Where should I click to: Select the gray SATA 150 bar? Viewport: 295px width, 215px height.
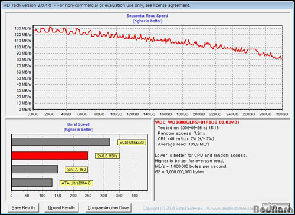point(35,169)
